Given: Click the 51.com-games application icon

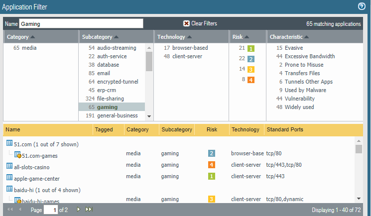Looking at the screenshot, I should click(x=17, y=155).
